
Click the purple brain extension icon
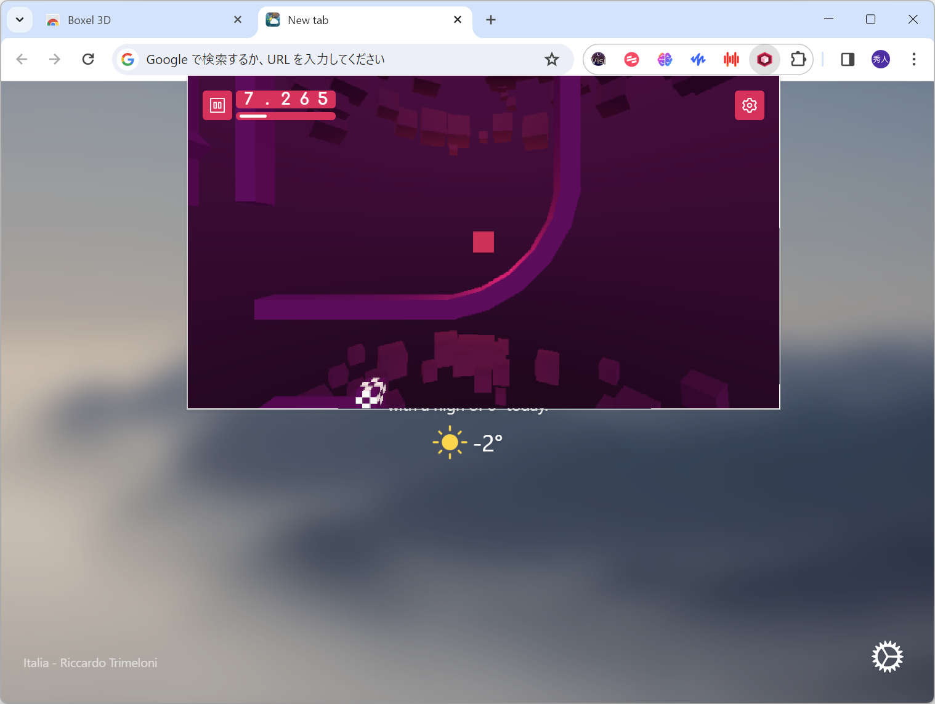(x=665, y=59)
